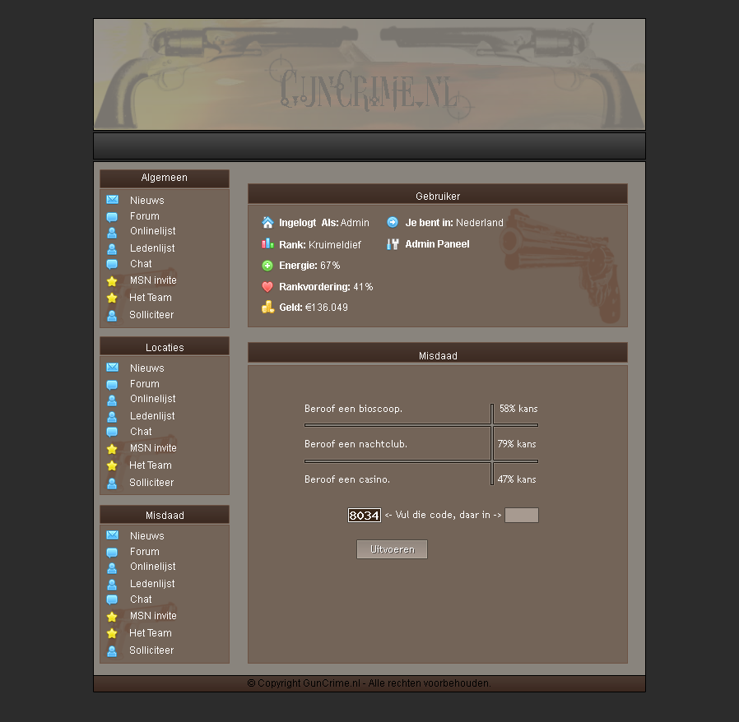Click user icon beside Ledenlijst in Algemeen
The image size is (739, 722).
112,248
